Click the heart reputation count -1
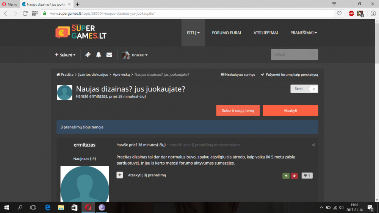This screenshot has height=213, width=379. click(307, 176)
